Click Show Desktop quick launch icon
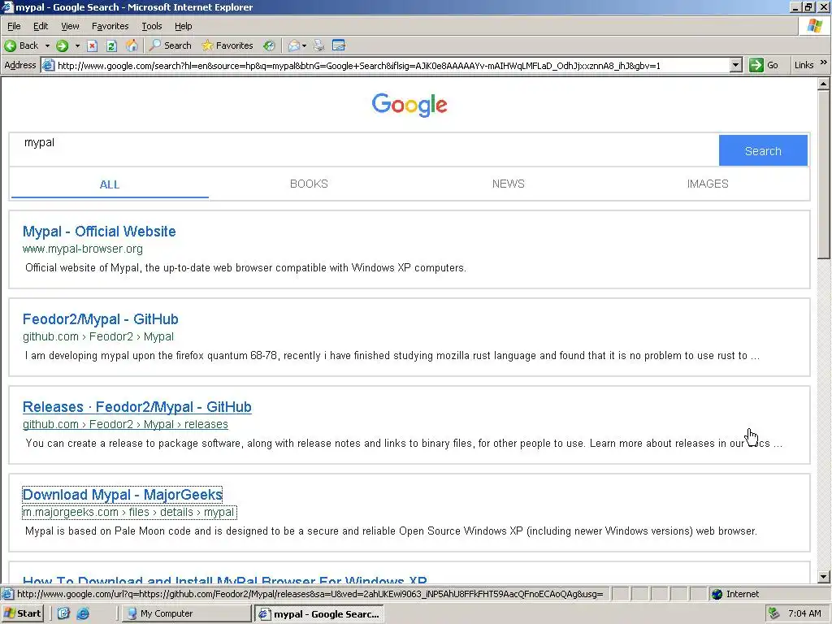This screenshot has height=624, width=832. click(63, 613)
